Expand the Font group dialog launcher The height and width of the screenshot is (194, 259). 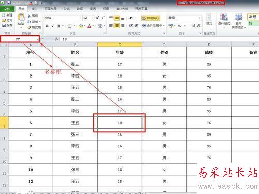click(105, 33)
